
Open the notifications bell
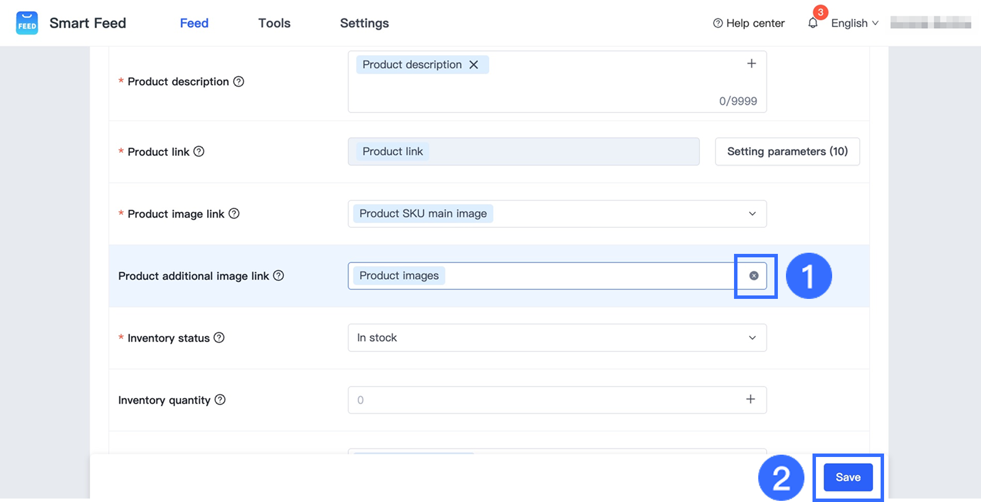pyautogui.click(x=812, y=23)
